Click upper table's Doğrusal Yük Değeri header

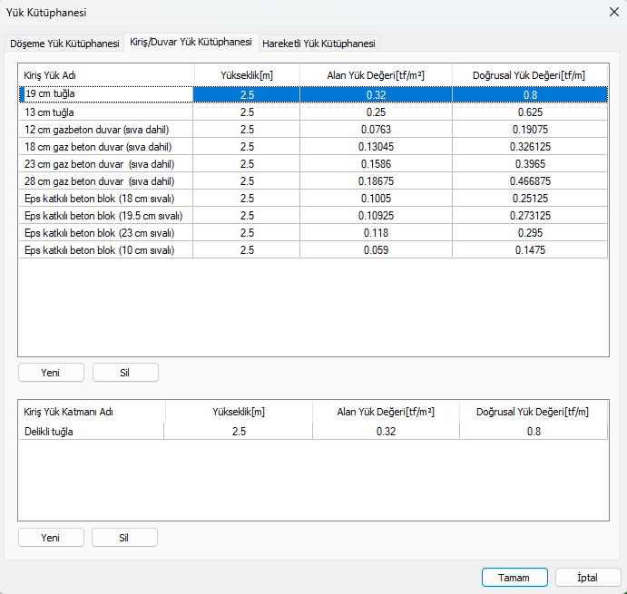point(529,75)
